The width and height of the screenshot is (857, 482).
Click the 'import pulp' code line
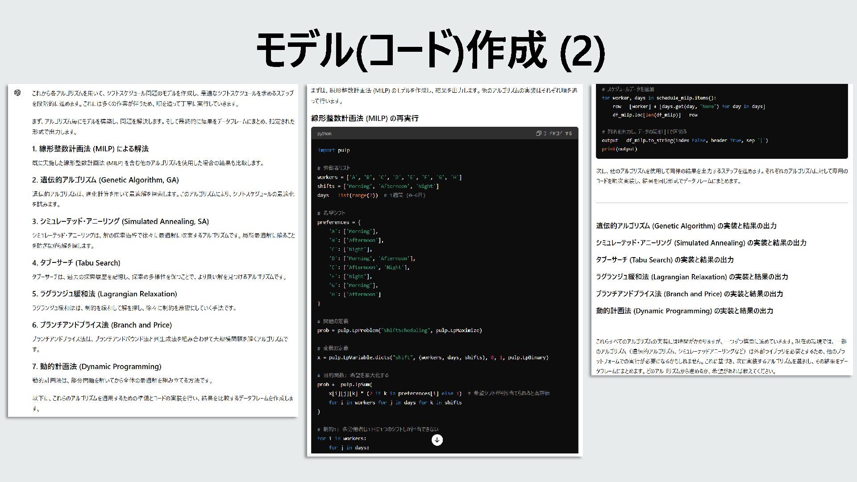[x=333, y=150]
